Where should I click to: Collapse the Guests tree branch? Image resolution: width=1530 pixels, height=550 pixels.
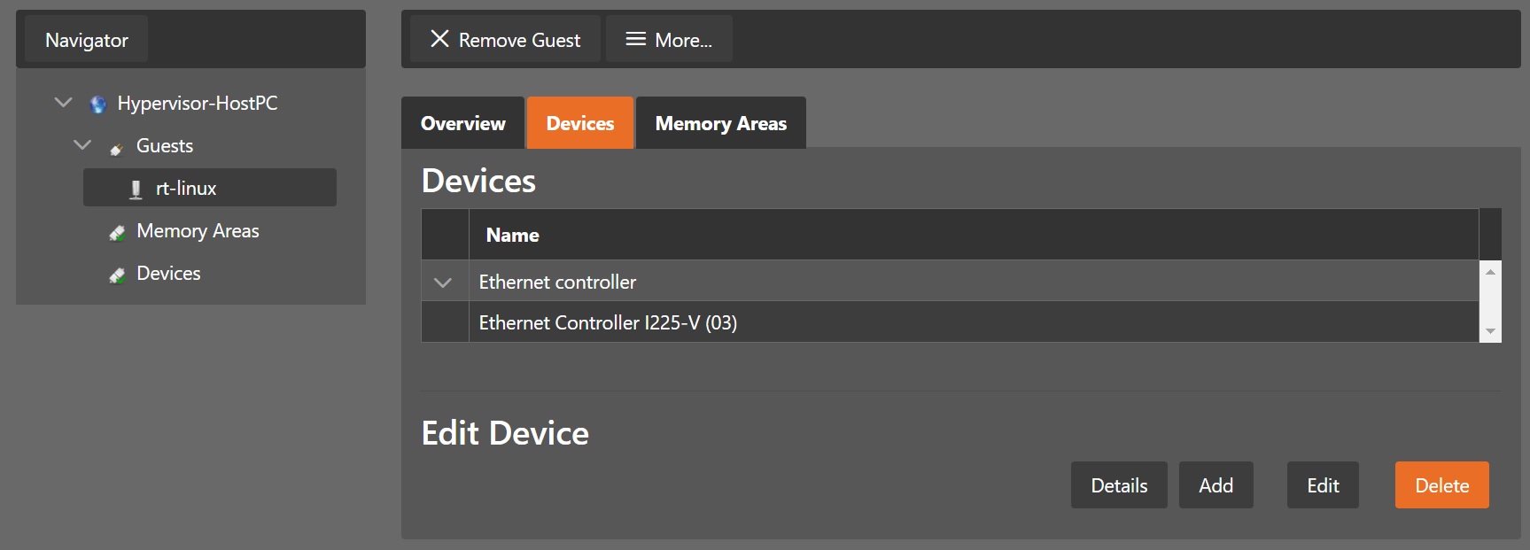(x=82, y=144)
